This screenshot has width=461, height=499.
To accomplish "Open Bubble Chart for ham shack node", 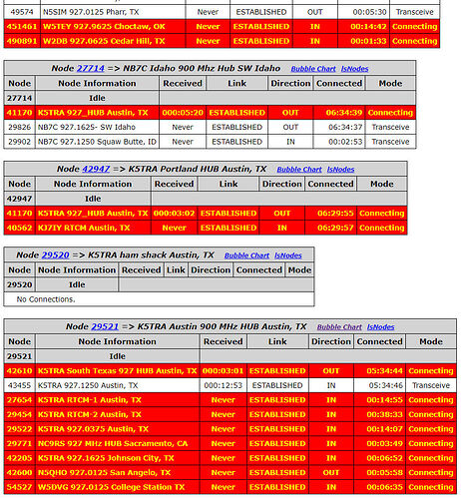I will 246,255.
